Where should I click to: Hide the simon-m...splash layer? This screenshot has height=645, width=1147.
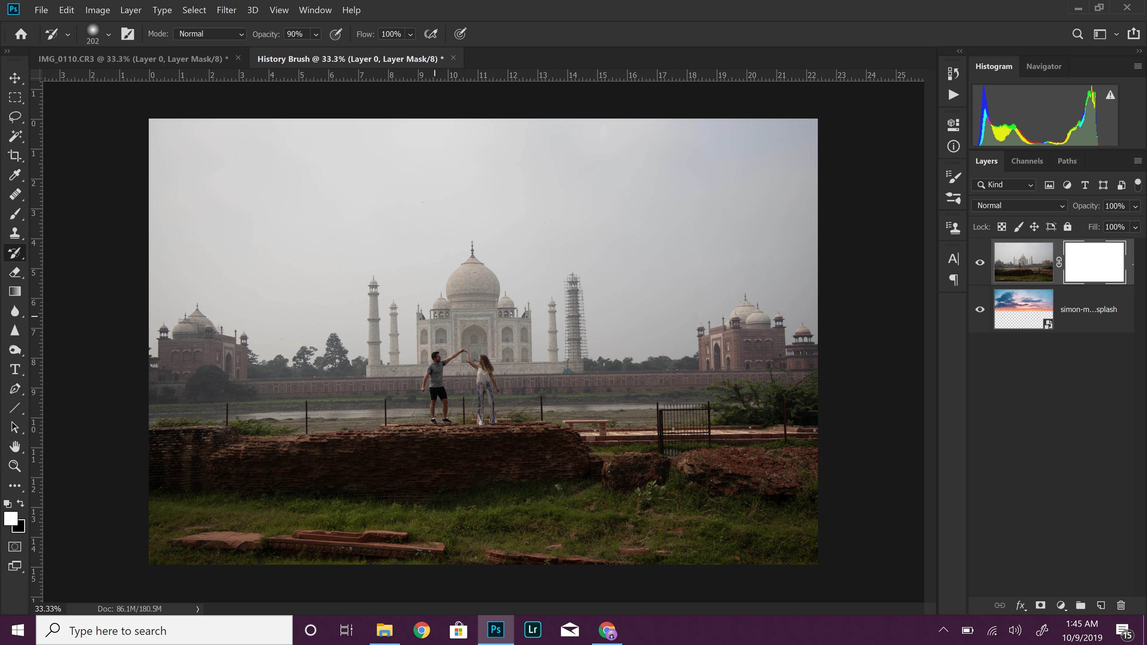tap(980, 309)
